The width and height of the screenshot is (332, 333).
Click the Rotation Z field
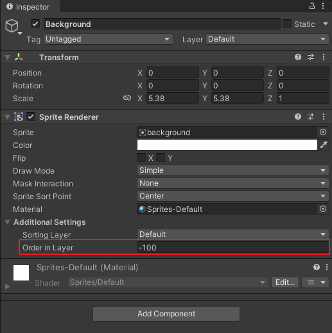302,86
